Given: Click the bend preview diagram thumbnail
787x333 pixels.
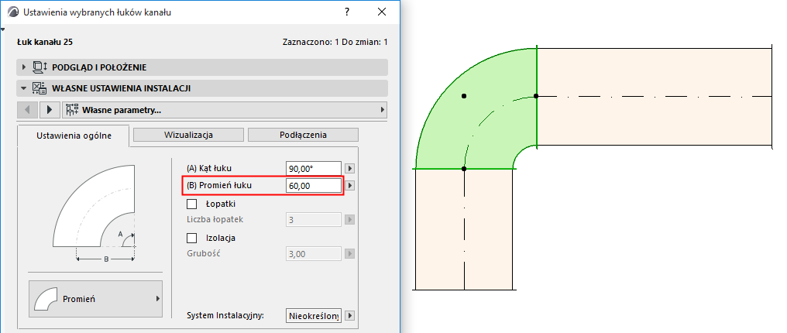Looking at the screenshot, I should coord(94,214).
